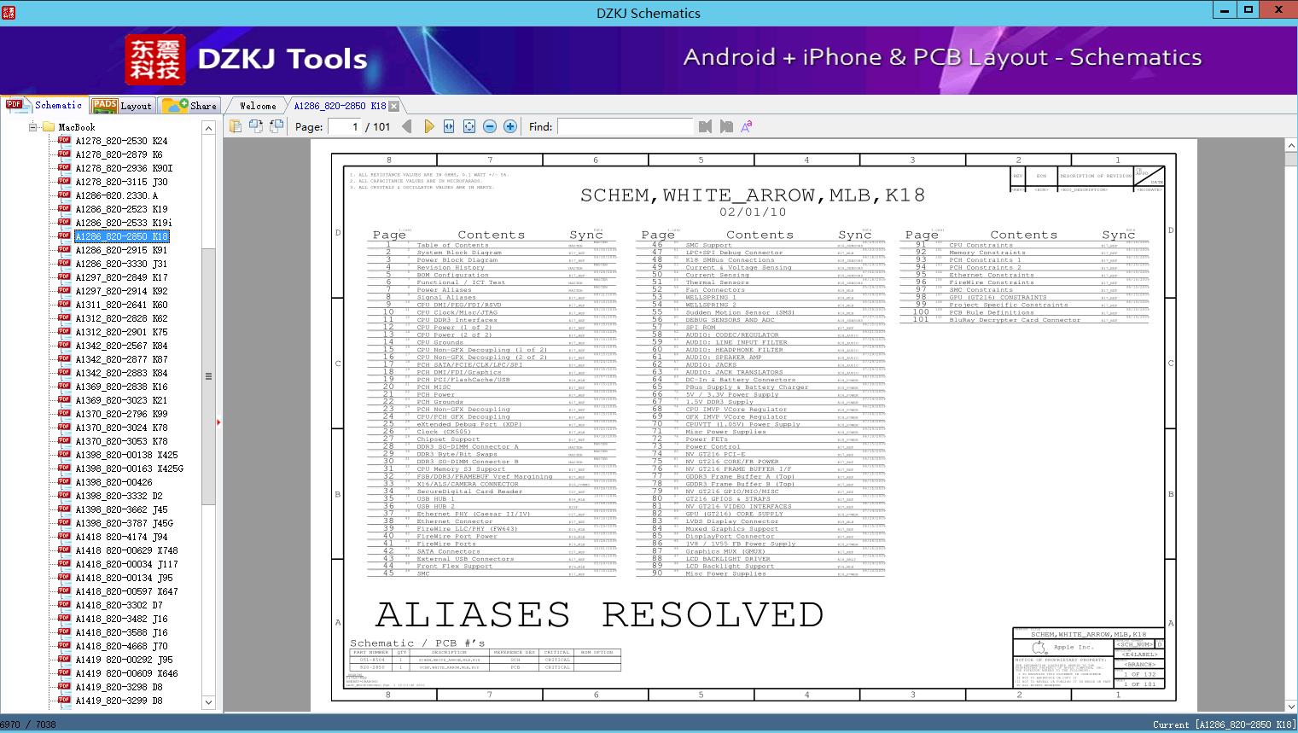Image resolution: width=1298 pixels, height=733 pixels.
Task: Open the Welcome document tab
Action: coord(258,106)
